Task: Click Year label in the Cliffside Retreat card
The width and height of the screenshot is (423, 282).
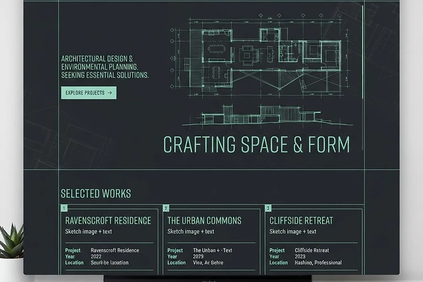Action: tap(274, 257)
